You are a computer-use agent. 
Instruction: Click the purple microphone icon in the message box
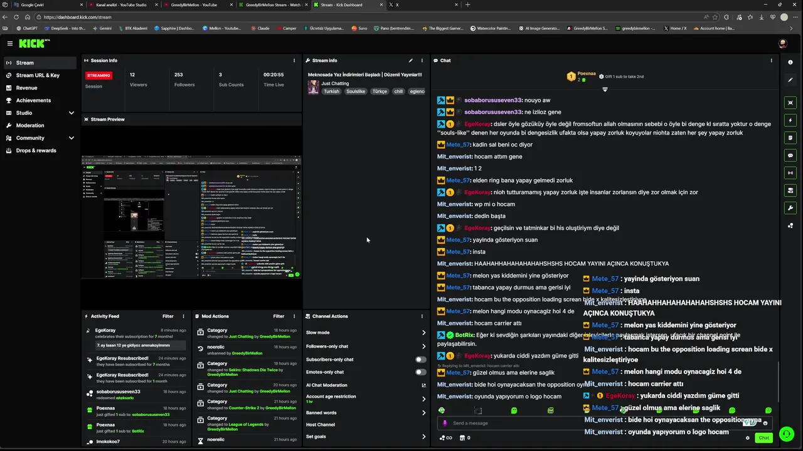pyautogui.click(x=445, y=423)
